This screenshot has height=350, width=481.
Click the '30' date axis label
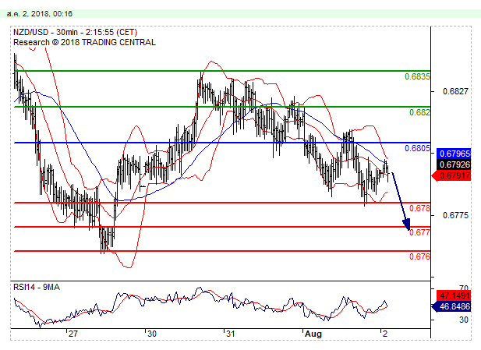click(151, 334)
